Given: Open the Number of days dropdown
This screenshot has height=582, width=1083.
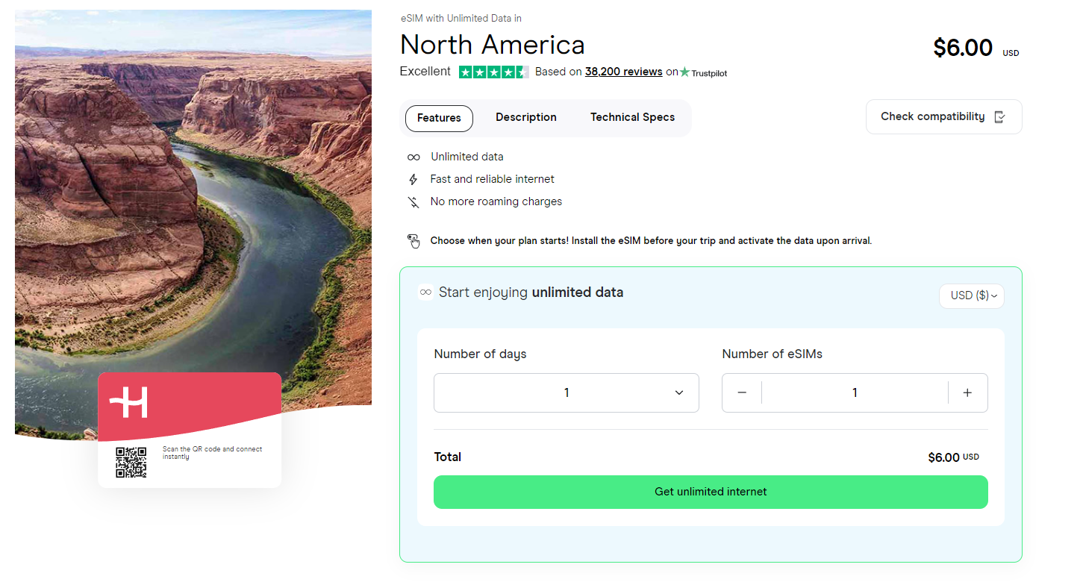Looking at the screenshot, I should click(566, 392).
